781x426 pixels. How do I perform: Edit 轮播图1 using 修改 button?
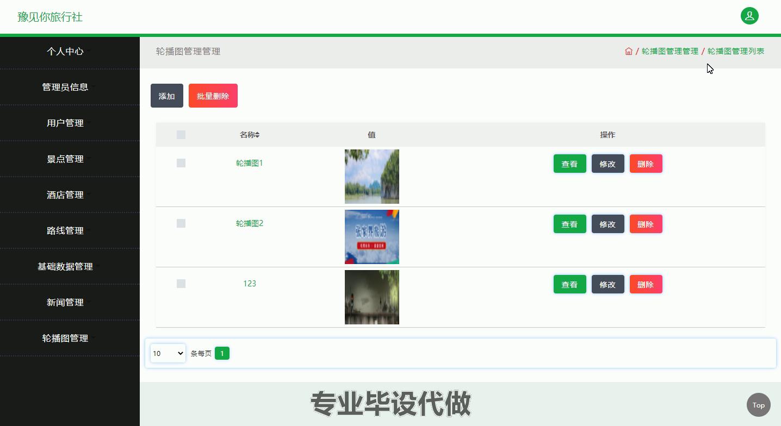[x=608, y=164]
